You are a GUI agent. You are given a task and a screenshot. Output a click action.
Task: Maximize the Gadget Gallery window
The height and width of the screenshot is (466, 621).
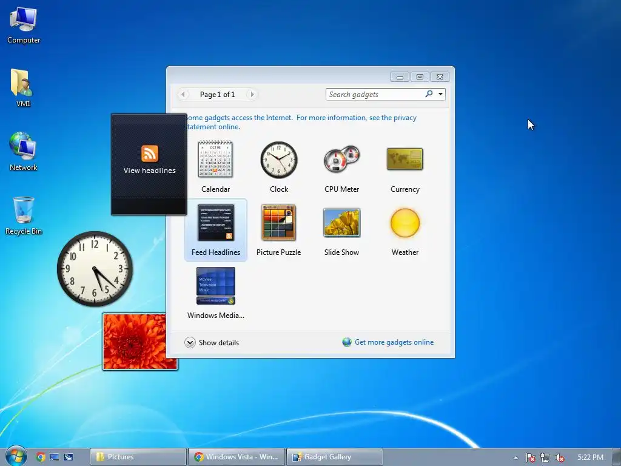(x=420, y=77)
